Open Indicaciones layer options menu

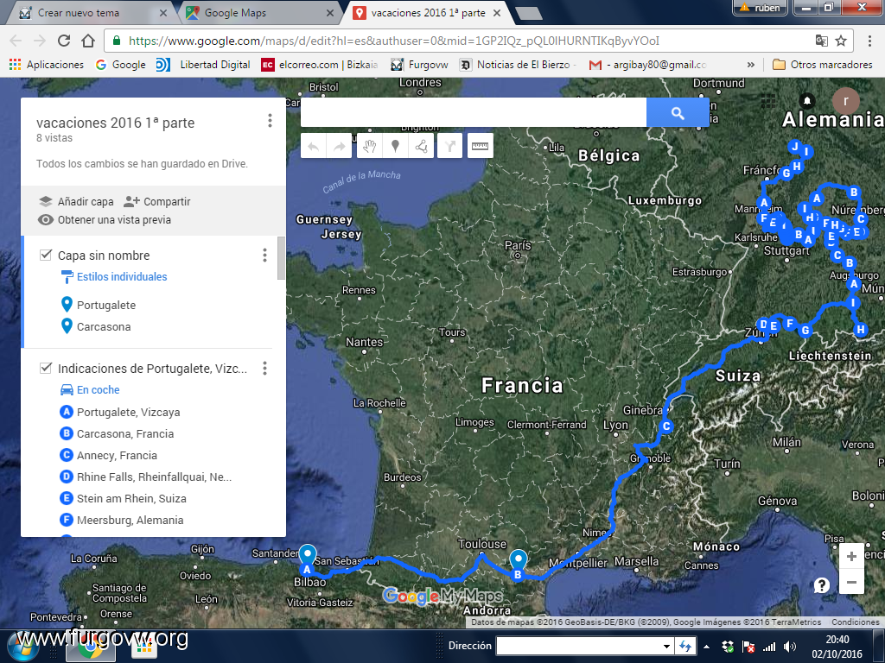point(264,368)
